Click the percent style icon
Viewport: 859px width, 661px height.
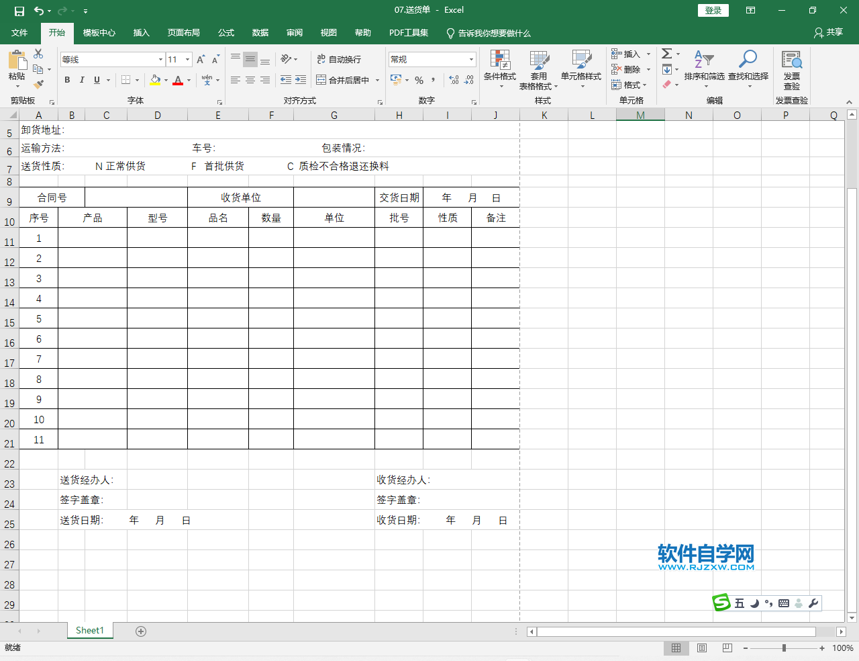pyautogui.click(x=419, y=80)
